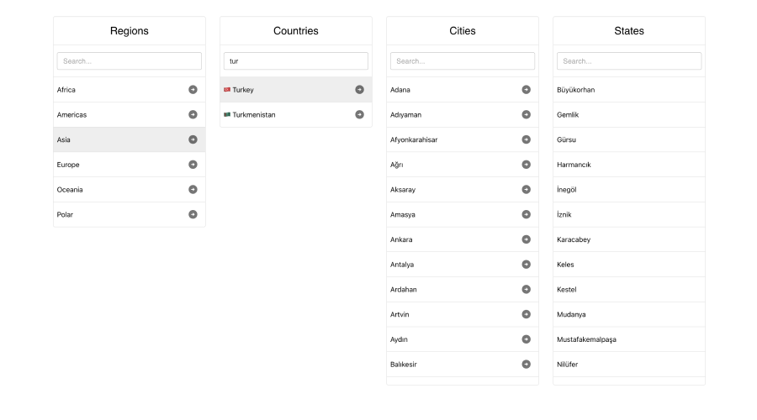Expand the Polar region entry
This screenshot has width=757, height=420.
[x=193, y=214]
